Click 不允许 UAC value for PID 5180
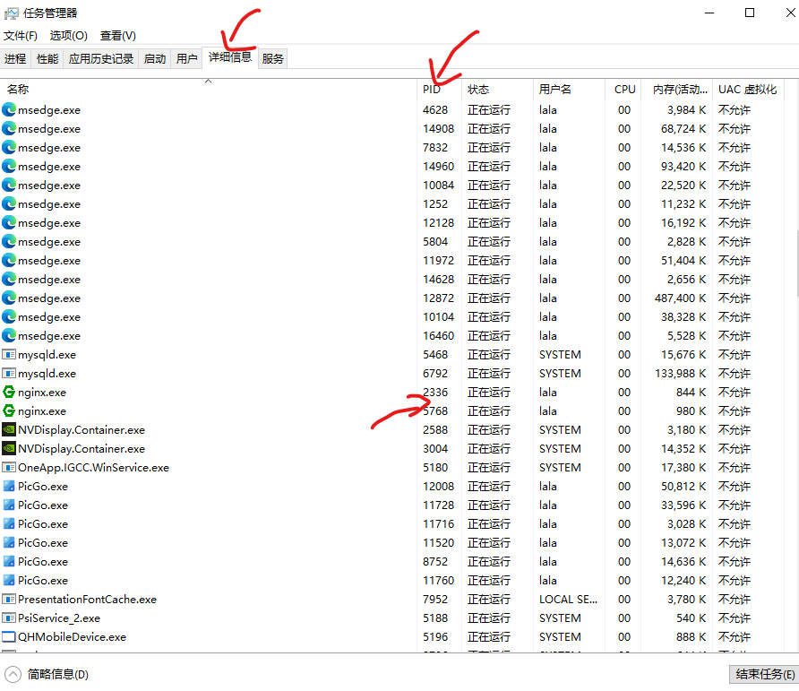This screenshot has height=691, width=799. (x=735, y=468)
